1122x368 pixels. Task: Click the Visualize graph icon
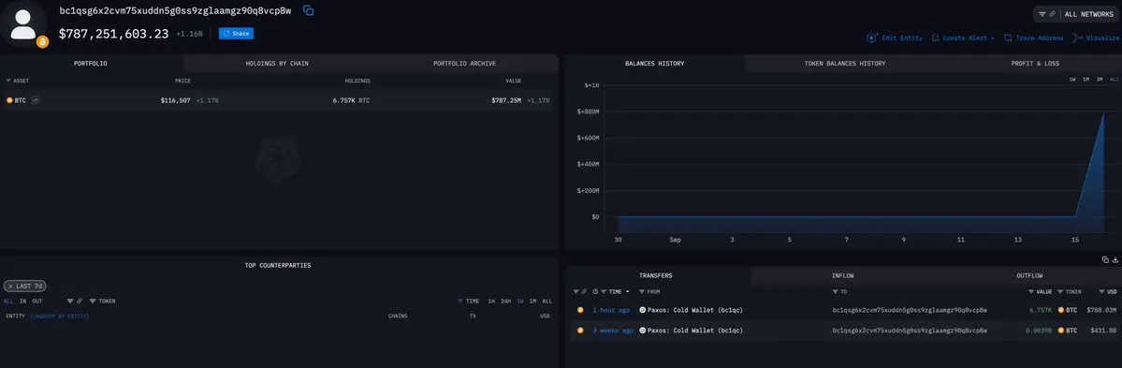pos(1077,38)
